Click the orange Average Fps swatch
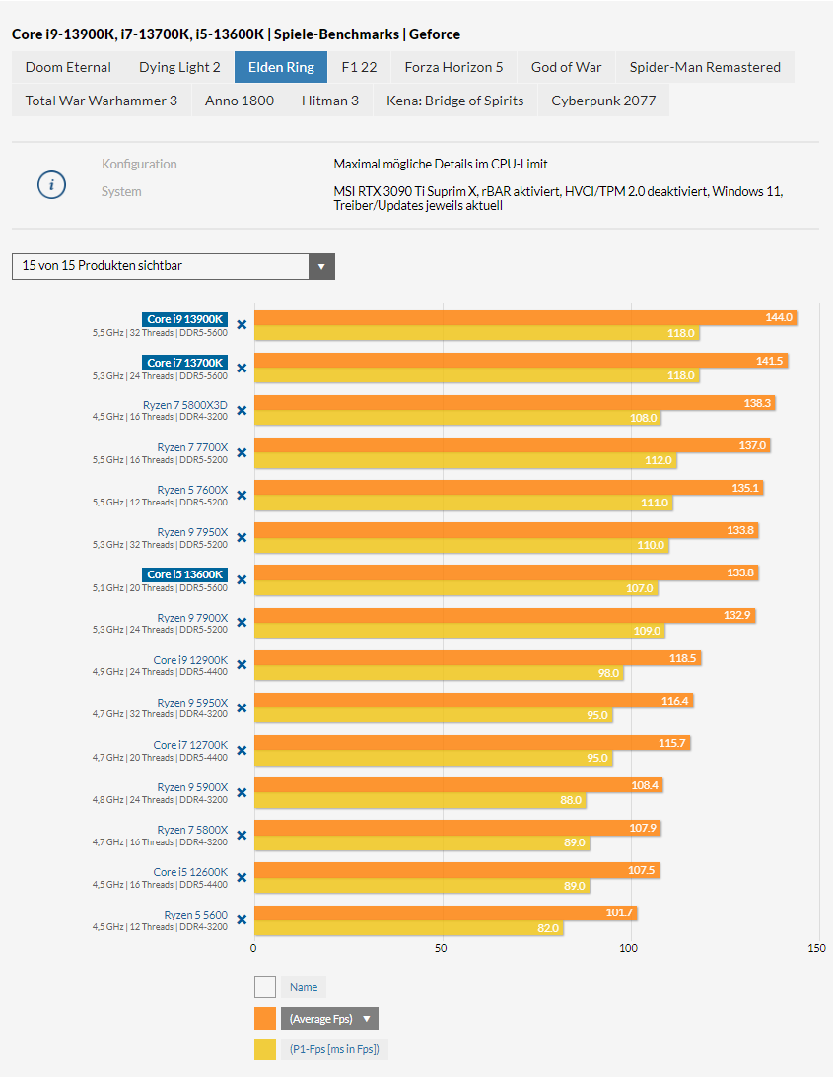Screen dimensions: 834x1077 (x=265, y=1019)
